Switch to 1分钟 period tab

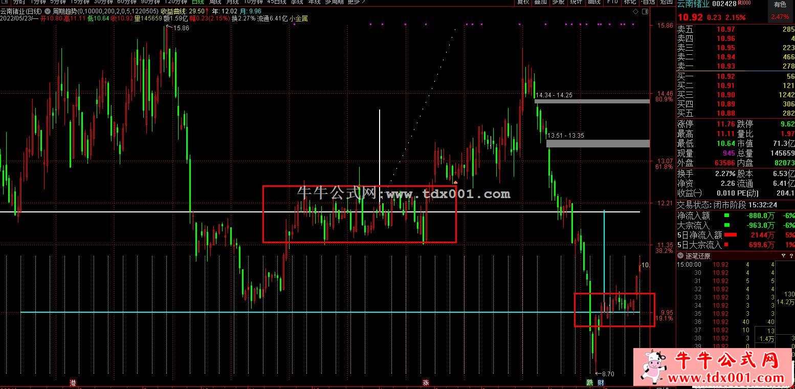[x=37, y=2]
